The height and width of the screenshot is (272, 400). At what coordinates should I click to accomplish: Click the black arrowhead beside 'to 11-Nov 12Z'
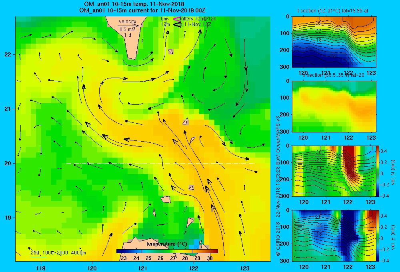pyautogui.click(x=176, y=24)
